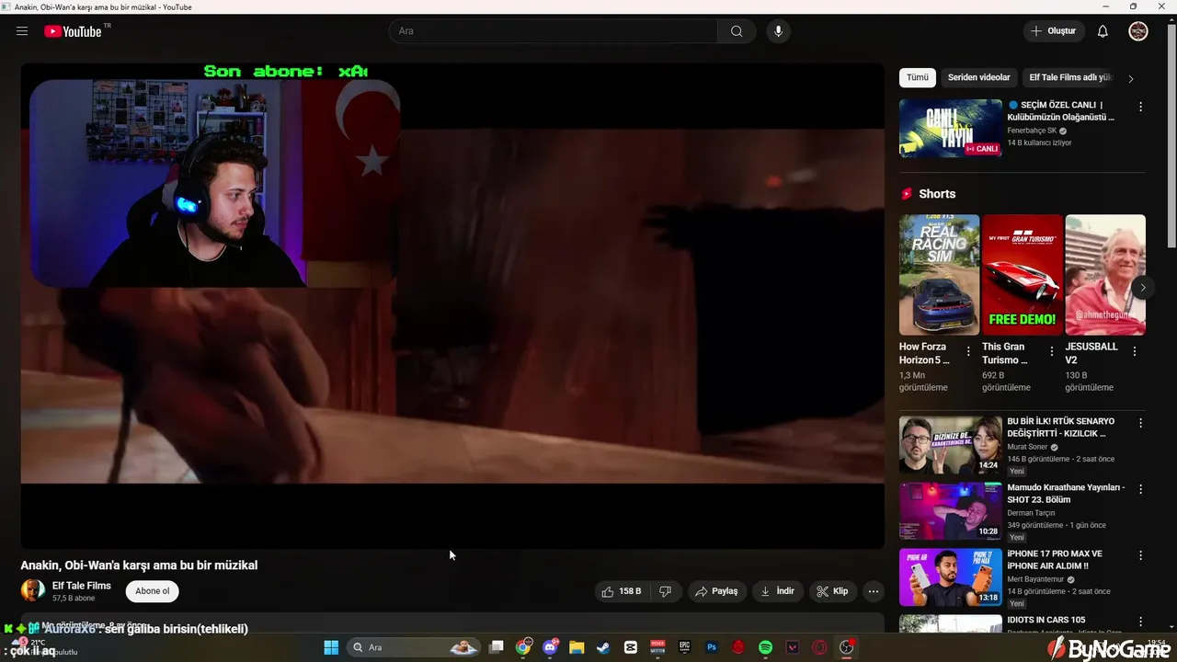Select the Seriden videolar chip
1177x662 pixels.
(x=978, y=78)
